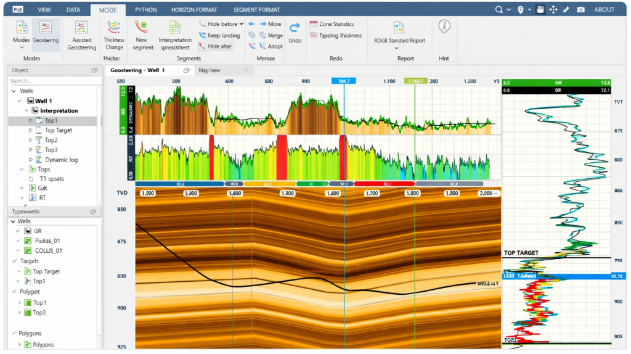
Task: Toggle the COLLIS_01 typewell checkbox
Action: 28,251
